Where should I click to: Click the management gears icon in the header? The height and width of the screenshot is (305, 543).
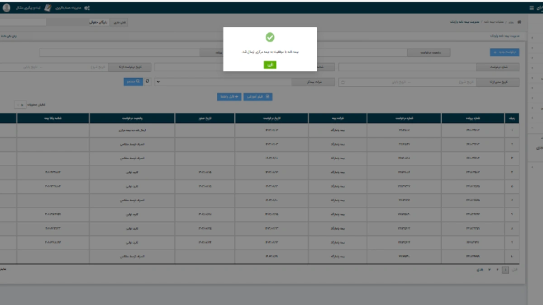87,8
